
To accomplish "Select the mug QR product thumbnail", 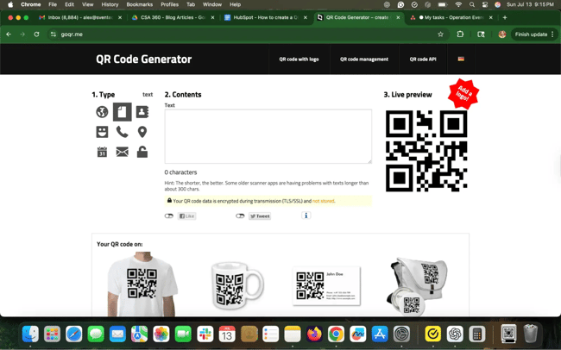I will [x=237, y=285].
